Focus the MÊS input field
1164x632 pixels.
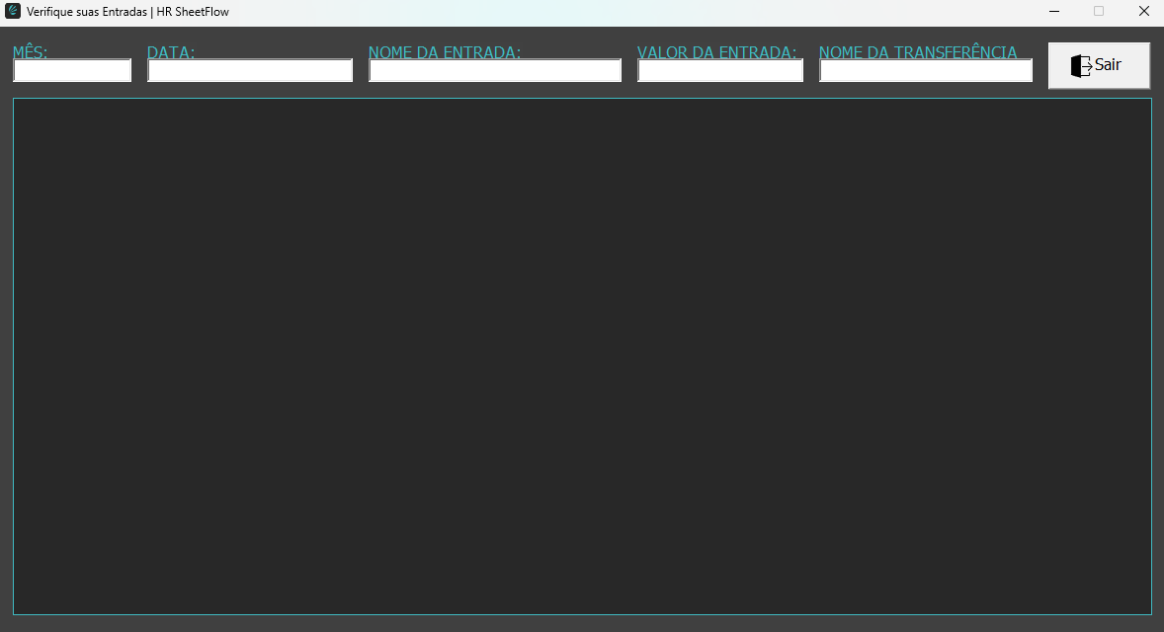(72, 71)
